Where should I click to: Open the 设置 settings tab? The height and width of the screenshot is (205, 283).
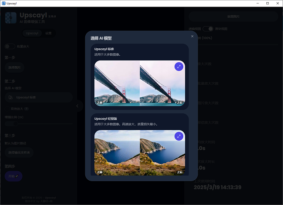pyautogui.click(x=48, y=33)
